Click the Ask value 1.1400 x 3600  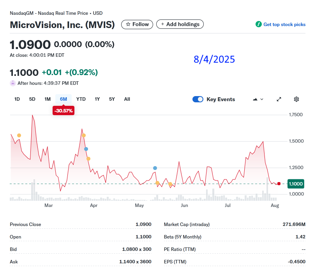point(135,261)
